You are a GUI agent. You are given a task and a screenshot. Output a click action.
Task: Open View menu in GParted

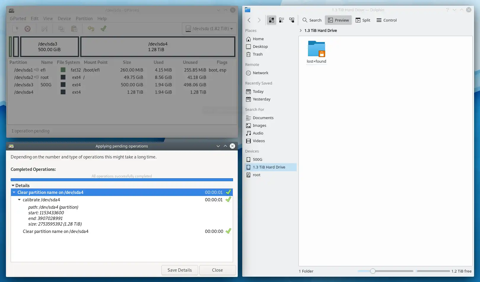(x=48, y=18)
